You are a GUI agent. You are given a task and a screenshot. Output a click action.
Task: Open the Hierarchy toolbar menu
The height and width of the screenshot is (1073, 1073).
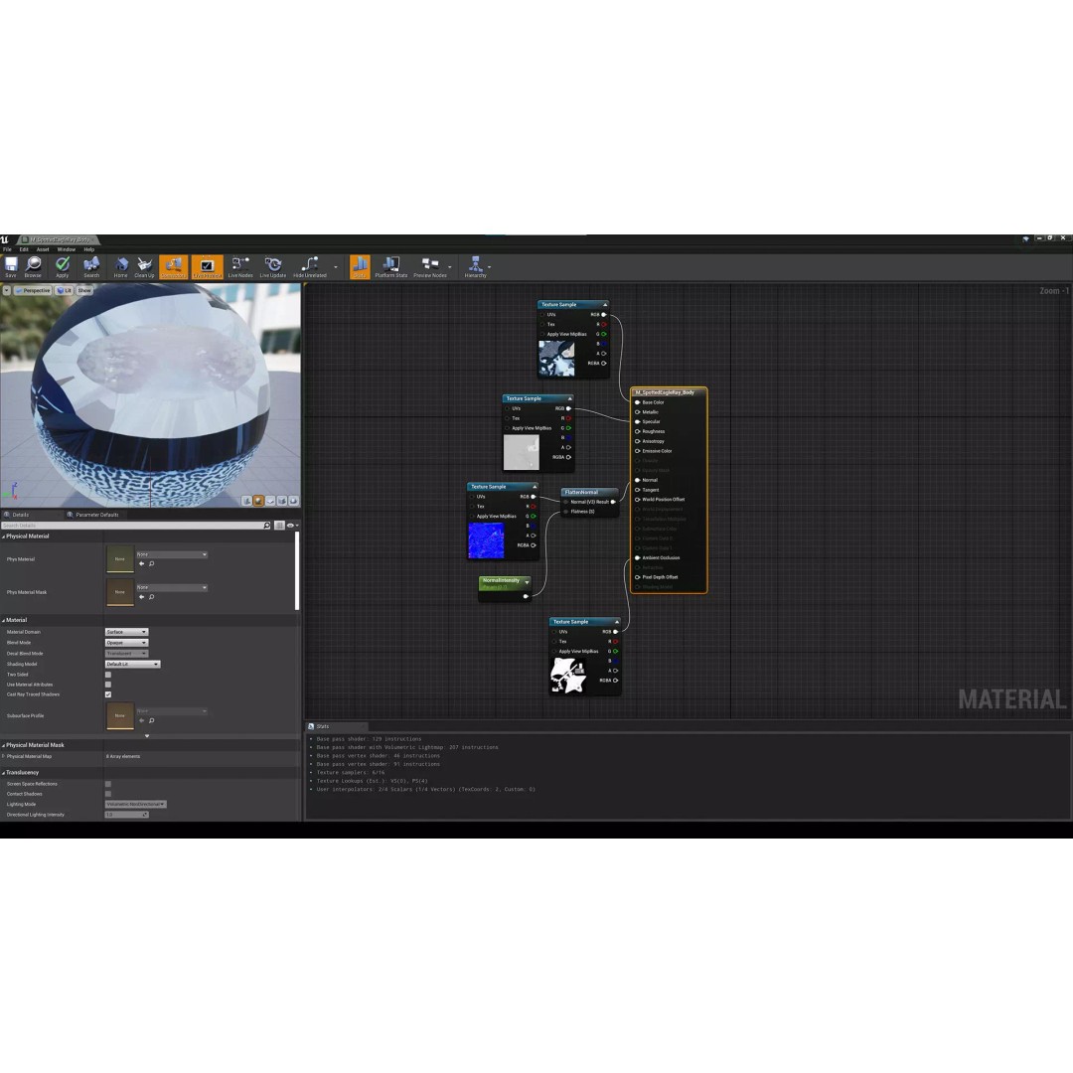(475, 267)
